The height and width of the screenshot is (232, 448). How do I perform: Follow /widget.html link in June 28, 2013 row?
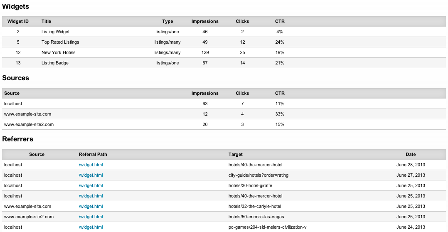point(91,165)
